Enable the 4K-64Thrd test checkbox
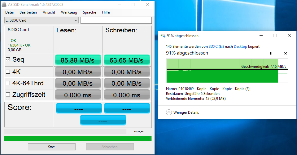The image size is (297, 155). [8, 83]
